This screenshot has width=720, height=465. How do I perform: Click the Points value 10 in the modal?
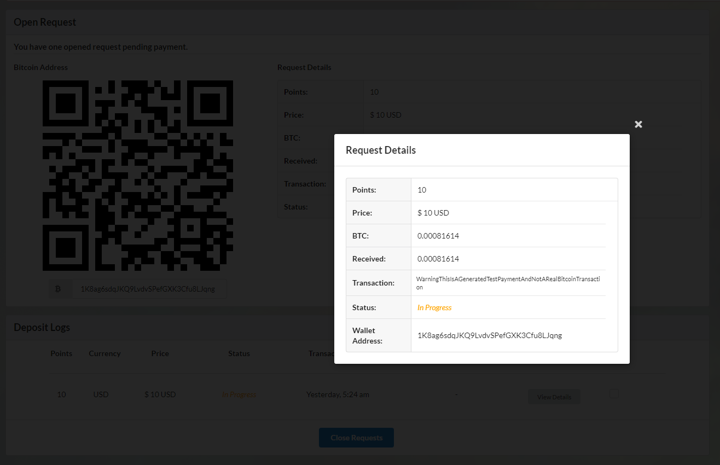[422, 190]
